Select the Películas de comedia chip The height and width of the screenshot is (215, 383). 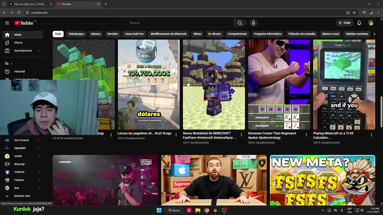(302, 34)
